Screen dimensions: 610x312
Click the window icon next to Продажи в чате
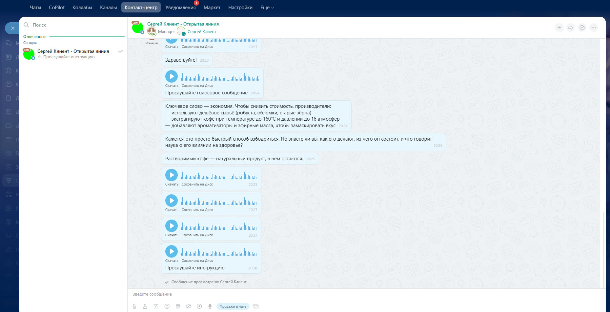(x=256, y=306)
